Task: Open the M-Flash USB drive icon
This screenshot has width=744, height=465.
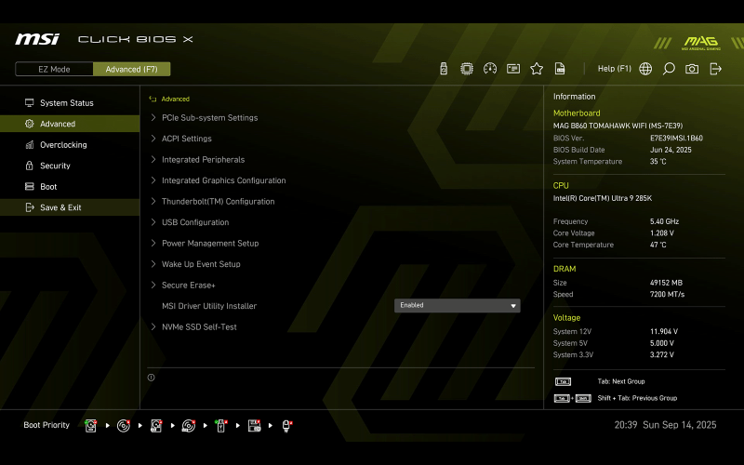Action: pos(444,69)
